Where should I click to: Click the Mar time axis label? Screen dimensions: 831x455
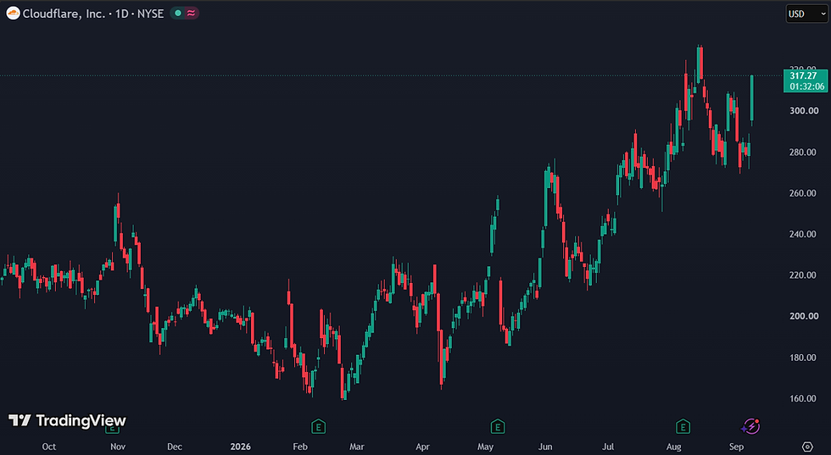(x=357, y=447)
